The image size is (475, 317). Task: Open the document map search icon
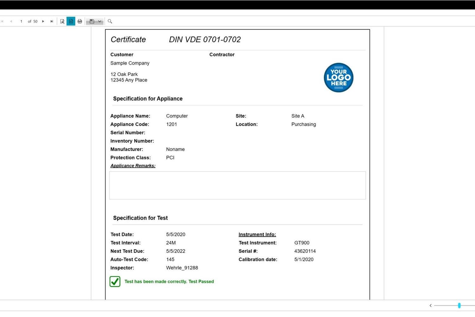click(x=62, y=22)
